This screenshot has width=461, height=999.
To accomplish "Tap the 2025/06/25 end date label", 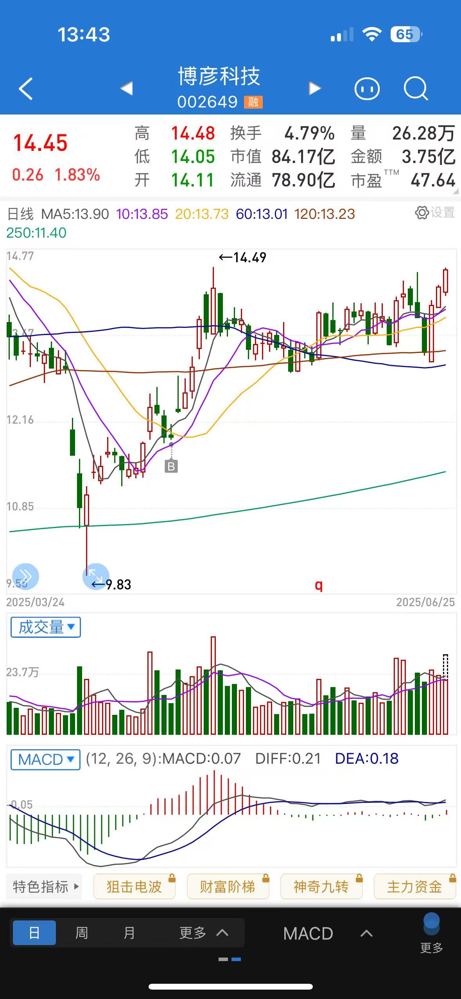I will point(425,602).
